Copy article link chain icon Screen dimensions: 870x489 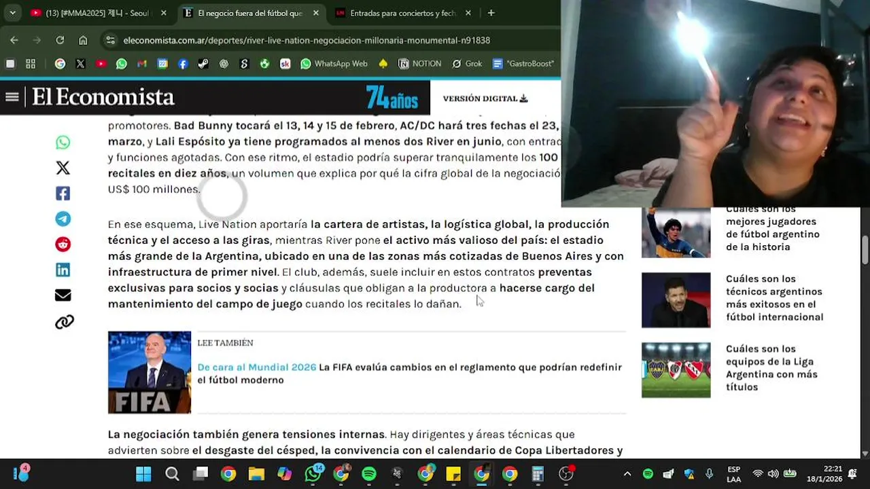click(x=64, y=322)
